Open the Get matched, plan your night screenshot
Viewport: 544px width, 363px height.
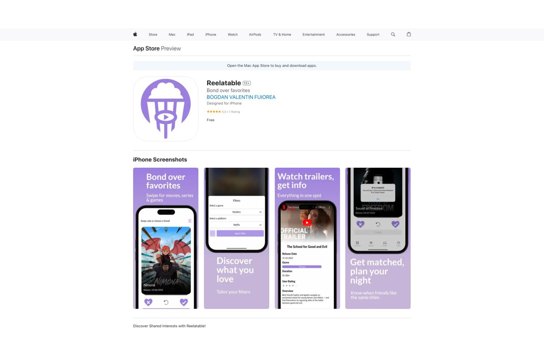pyautogui.click(x=378, y=238)
